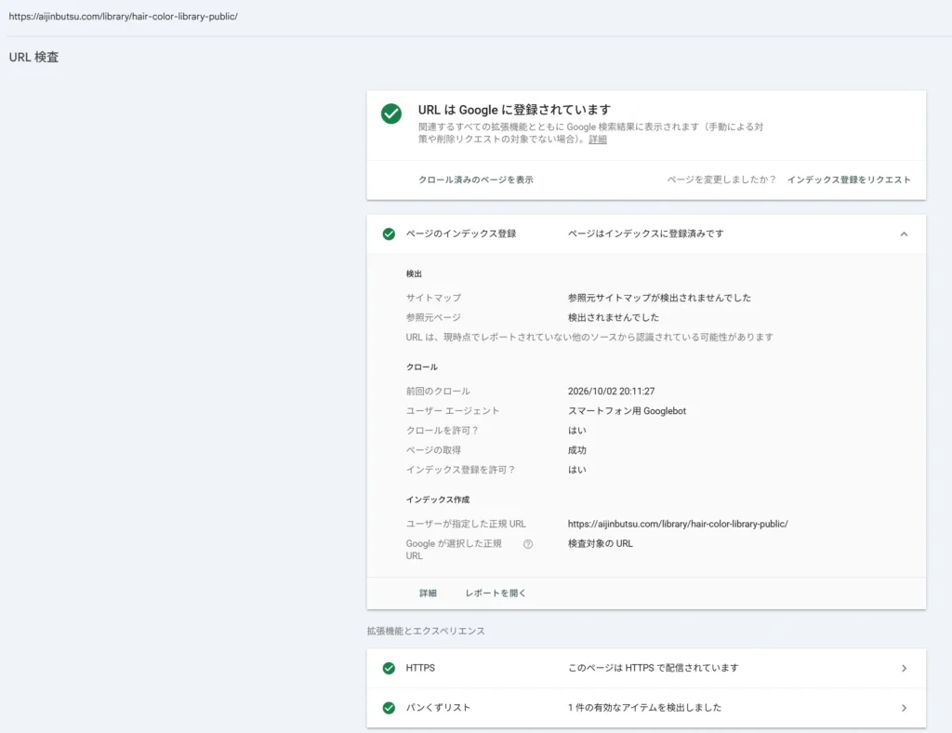952x733 pixels.
Task: Click このページは HTTPS で配信されています text
Action: pyautogui.click(x=654, y=668)
